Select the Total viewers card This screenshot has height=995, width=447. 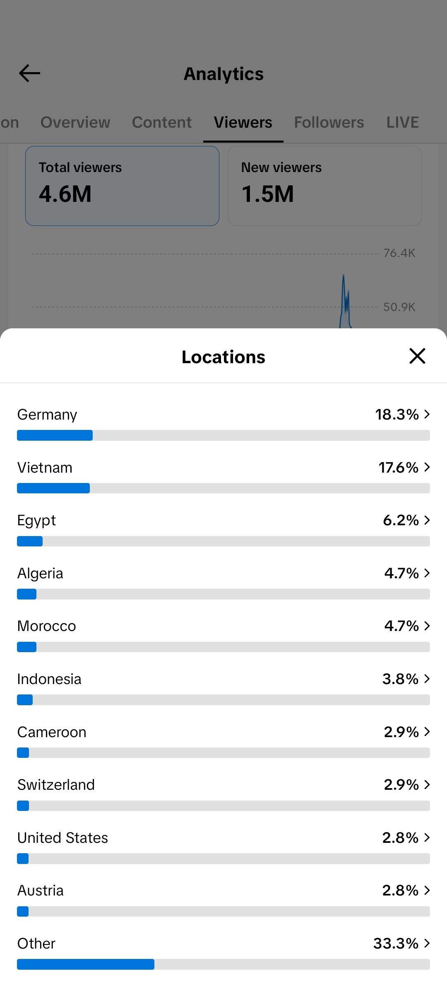(x=122, y=186)
